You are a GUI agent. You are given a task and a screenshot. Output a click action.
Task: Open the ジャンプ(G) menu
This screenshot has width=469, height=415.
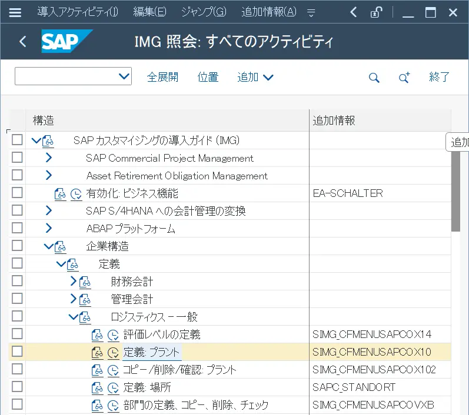click(204, 12)
